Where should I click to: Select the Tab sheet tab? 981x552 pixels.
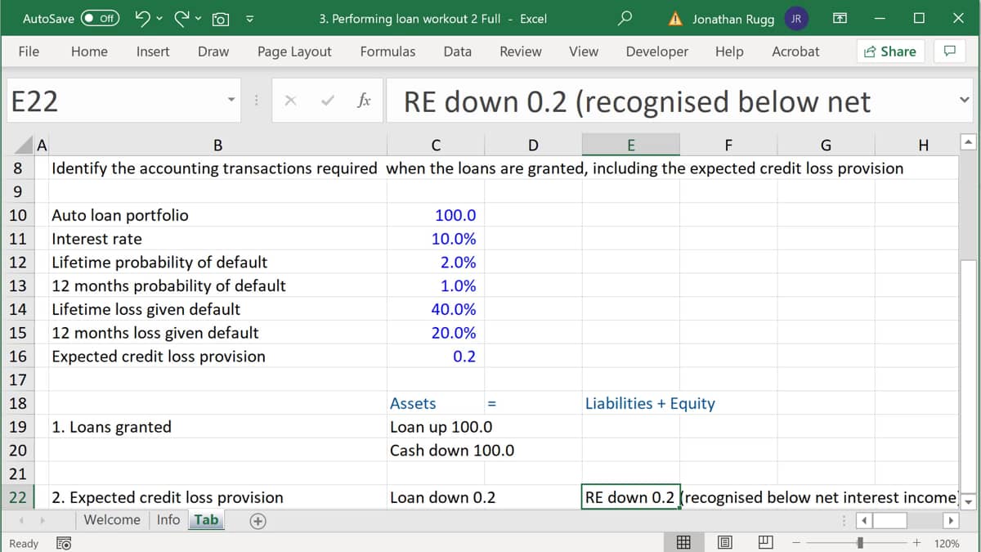click(206, 520)
